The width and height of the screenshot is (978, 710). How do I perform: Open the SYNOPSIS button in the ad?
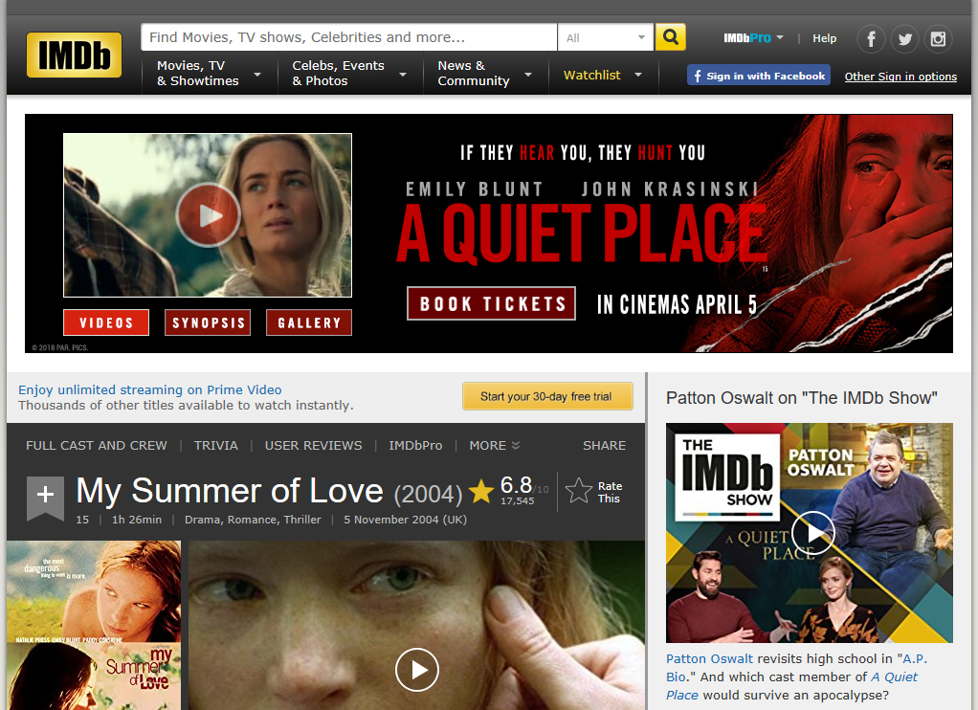[208, 322]
